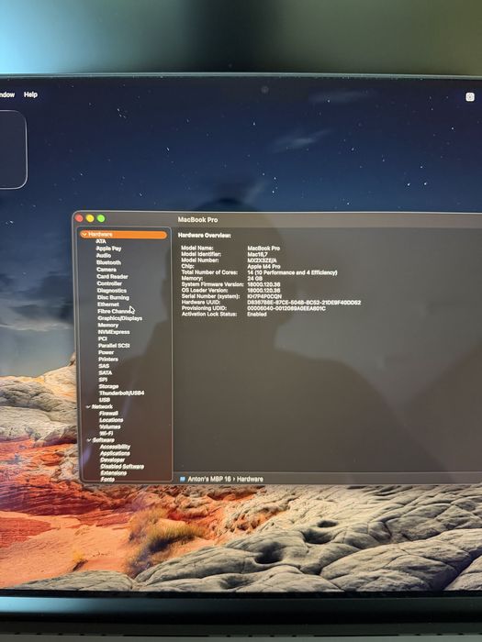The image size is (482, 642).
Task: Select Diagnostics in the sidebar
Action: 112,291
